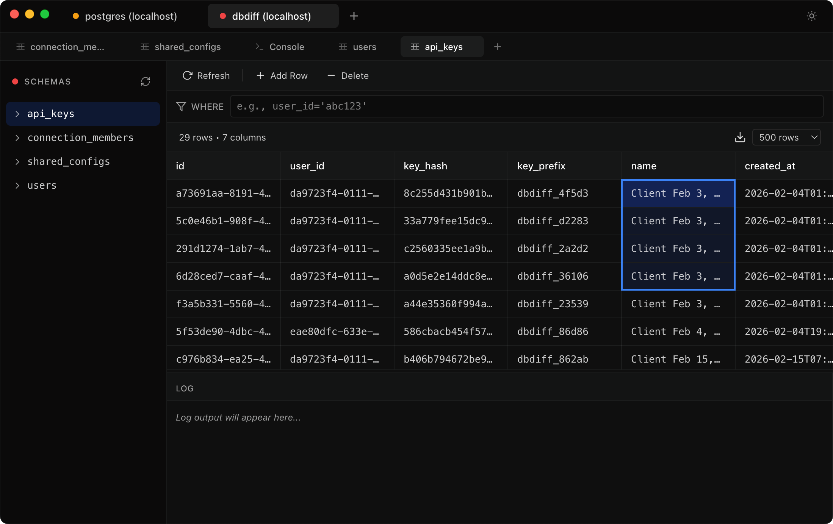Add a new row to api_keys
The image size is (833, 524).
click(281, 75)
